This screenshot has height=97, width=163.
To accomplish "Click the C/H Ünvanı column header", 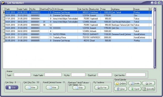I will pyautogui.click(x=65, y=9).
